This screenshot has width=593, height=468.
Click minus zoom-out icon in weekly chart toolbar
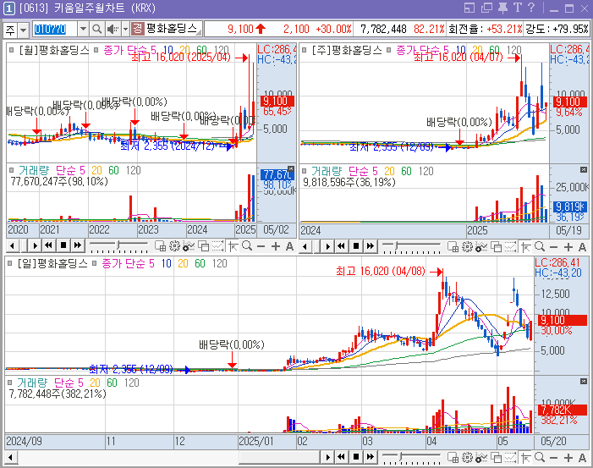click(x=554, y=247)
